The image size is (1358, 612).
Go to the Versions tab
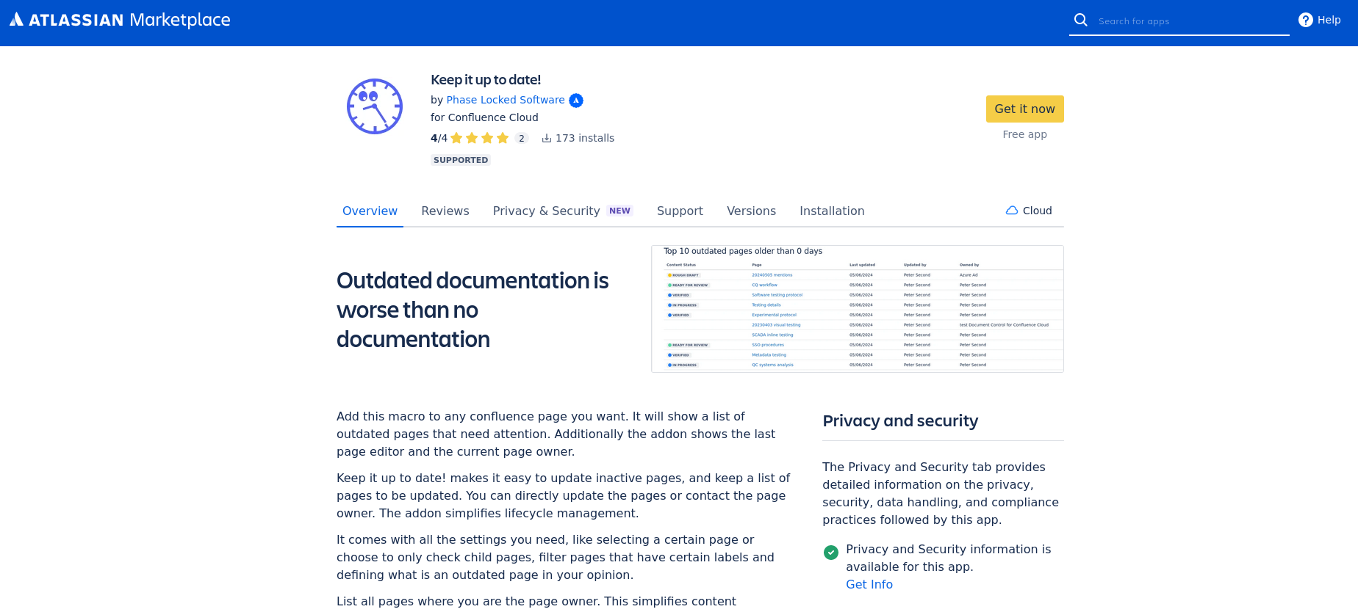click(751, 211)
